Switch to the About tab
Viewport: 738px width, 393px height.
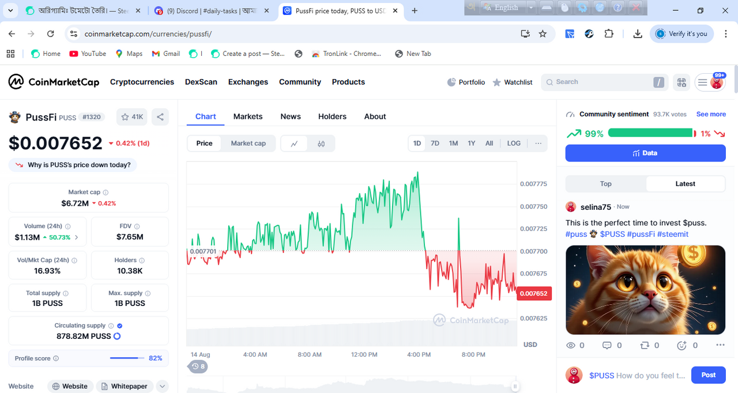(x=375, y=116)
